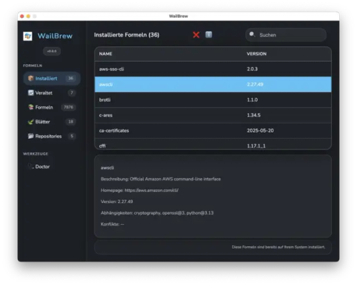Select the ca-certificates row

pos(213,130)
